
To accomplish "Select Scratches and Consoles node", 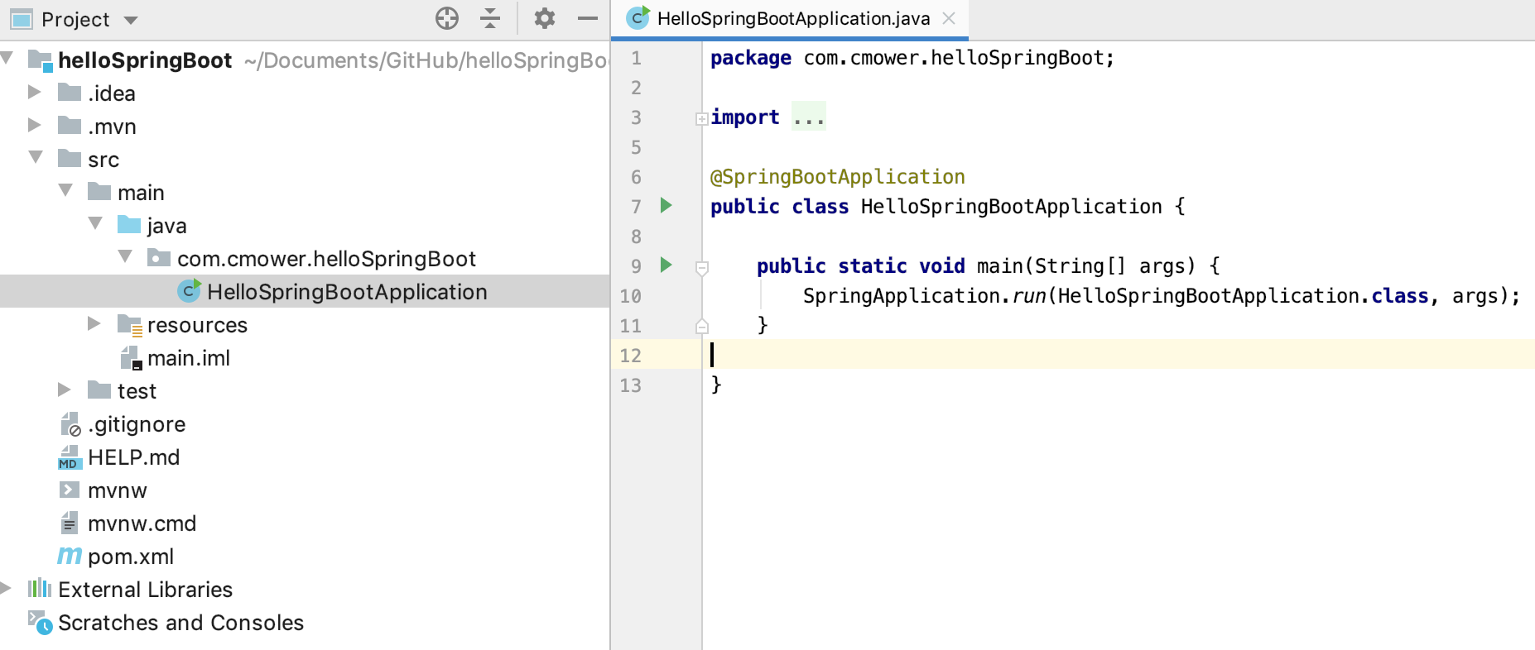I will [x=180, y=623].
